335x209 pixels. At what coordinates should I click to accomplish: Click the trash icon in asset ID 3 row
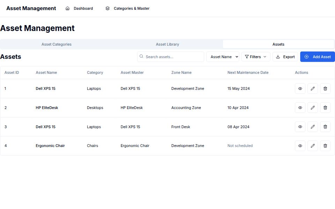(325, 127)
